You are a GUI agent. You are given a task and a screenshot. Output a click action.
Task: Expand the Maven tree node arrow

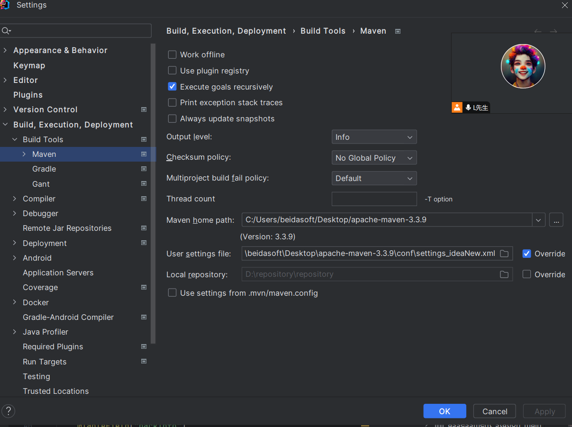pyautogui.click(x=24, y=154)
